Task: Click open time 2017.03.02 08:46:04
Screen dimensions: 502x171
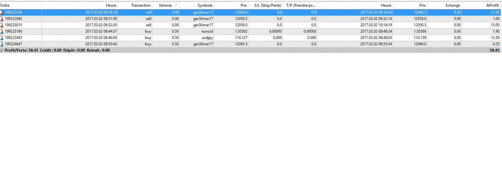Action: pyautogui.click(x=101, y=38)
